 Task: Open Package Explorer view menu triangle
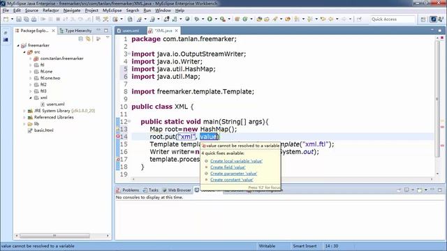pos(108,38)
